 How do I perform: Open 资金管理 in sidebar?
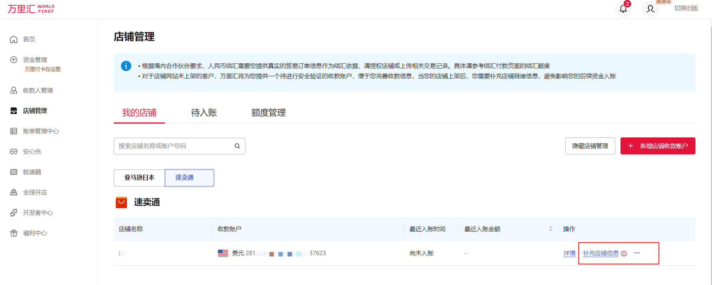tap(35, 60)
